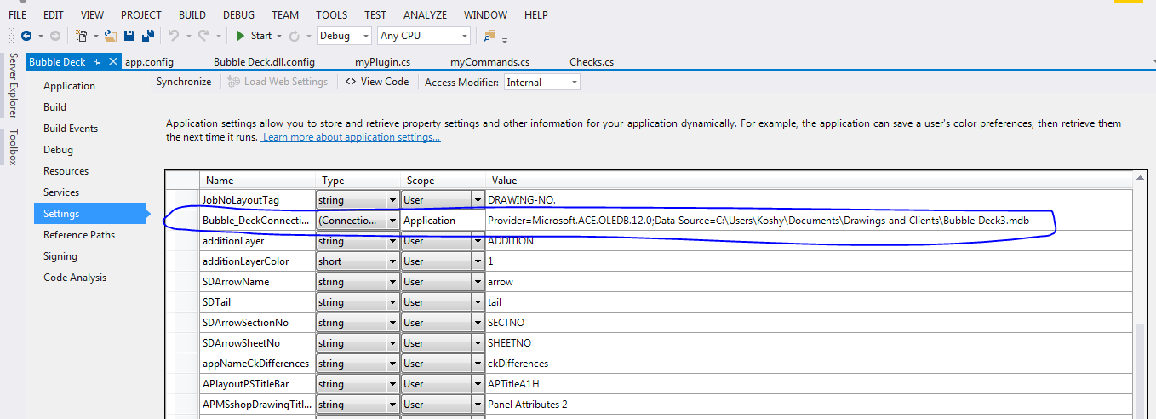Viewport: 1156px width, 419px height.
Task: Click the Navigate Backward arrow icon
Action: (x=26, y=36)
